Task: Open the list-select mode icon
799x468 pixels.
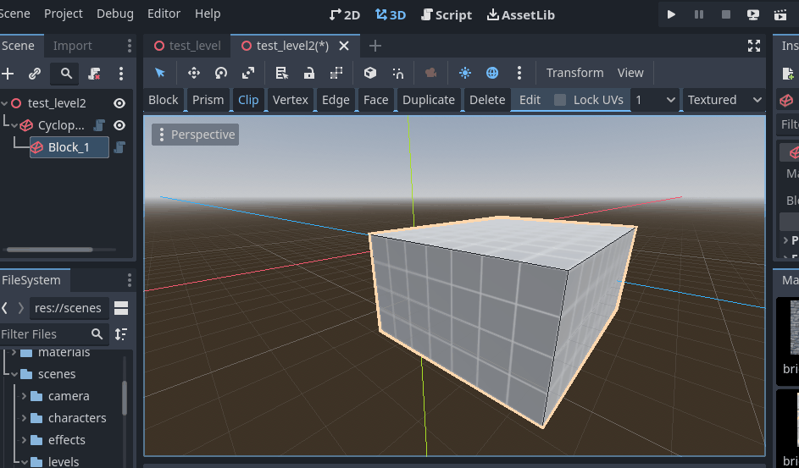Action: pyautogui.click(x=282, y=73)
